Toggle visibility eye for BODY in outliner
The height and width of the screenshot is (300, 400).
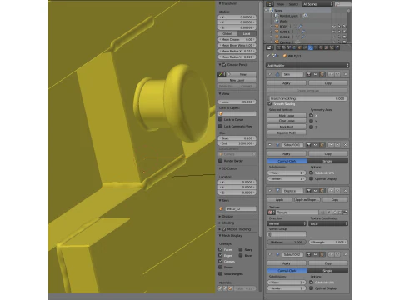(334, 27)
